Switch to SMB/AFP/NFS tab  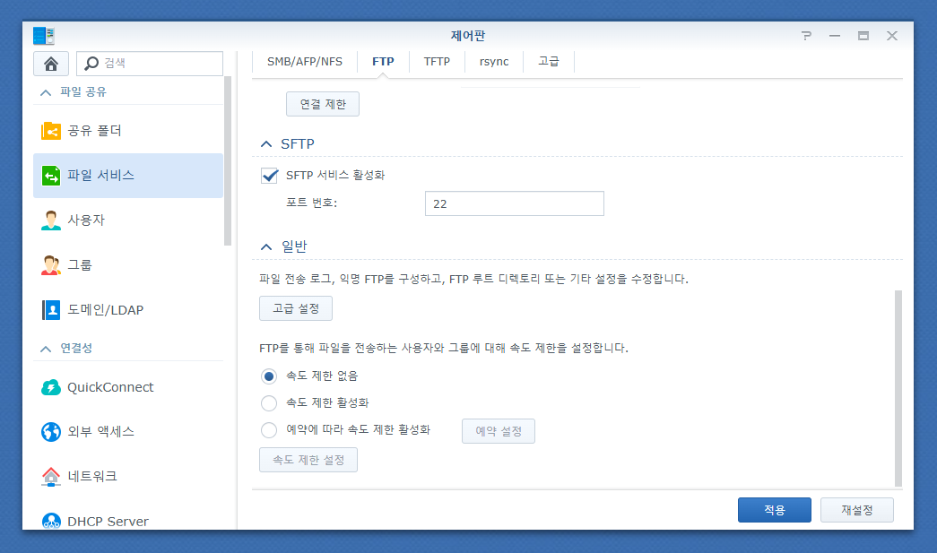tap(305, 62)
